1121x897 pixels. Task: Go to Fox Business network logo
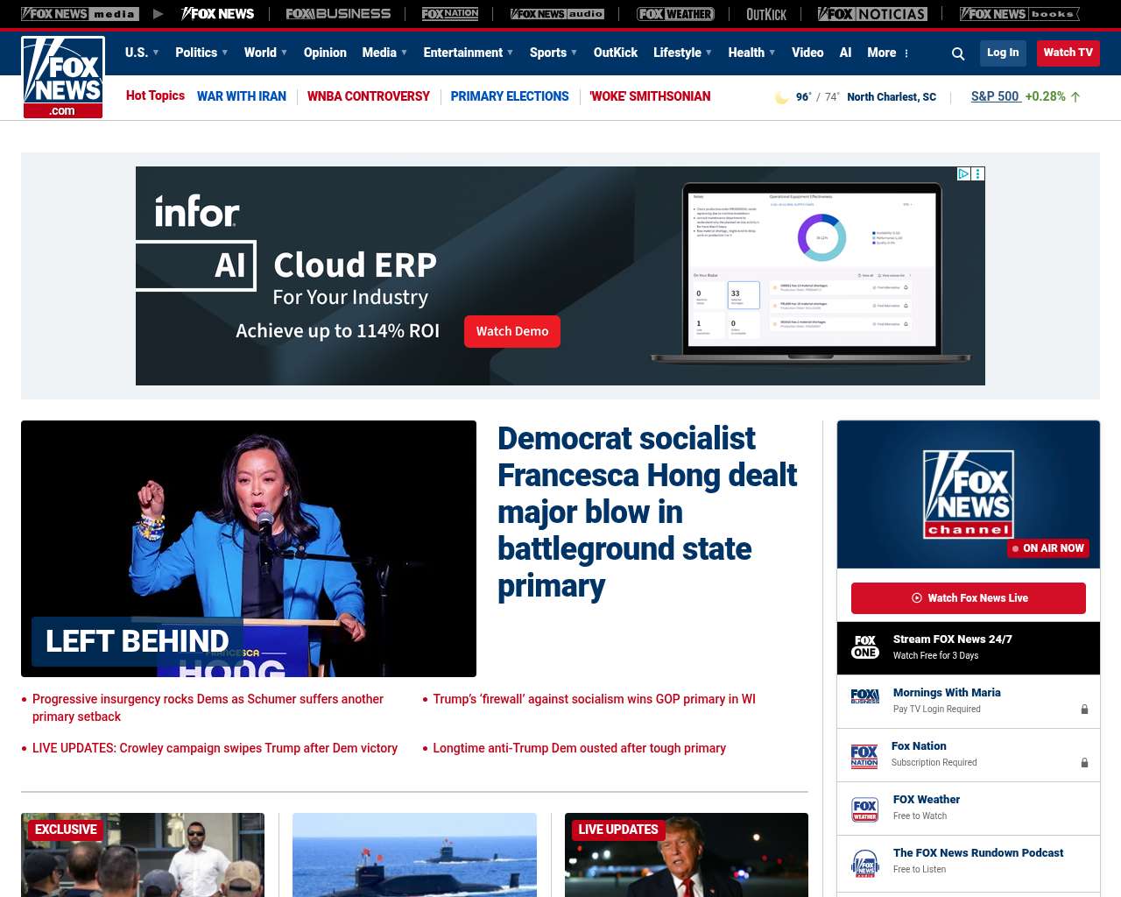[338, 14]
